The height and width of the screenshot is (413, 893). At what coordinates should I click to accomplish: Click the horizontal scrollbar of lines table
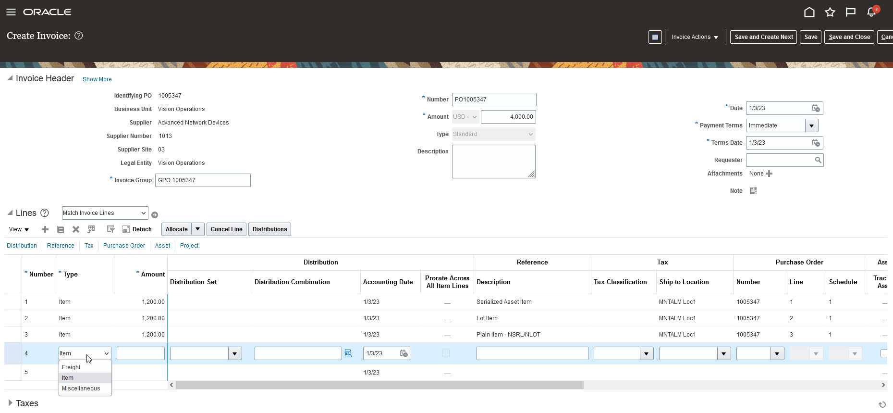tap(379, 385)
